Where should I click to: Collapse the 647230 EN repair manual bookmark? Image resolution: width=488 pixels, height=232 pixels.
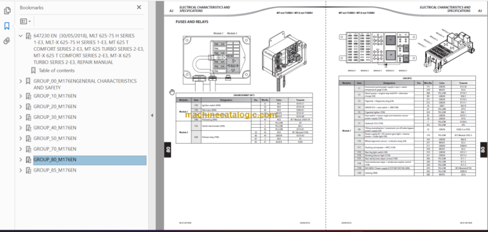20,36
